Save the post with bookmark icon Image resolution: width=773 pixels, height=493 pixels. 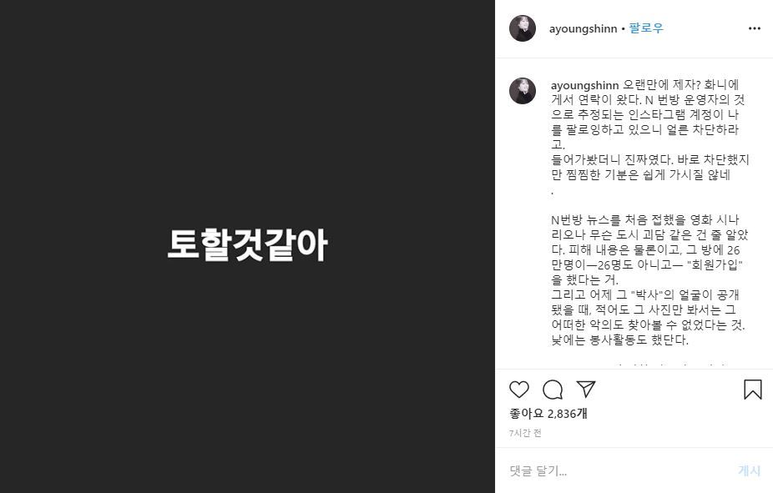click(x=752, y=389)
